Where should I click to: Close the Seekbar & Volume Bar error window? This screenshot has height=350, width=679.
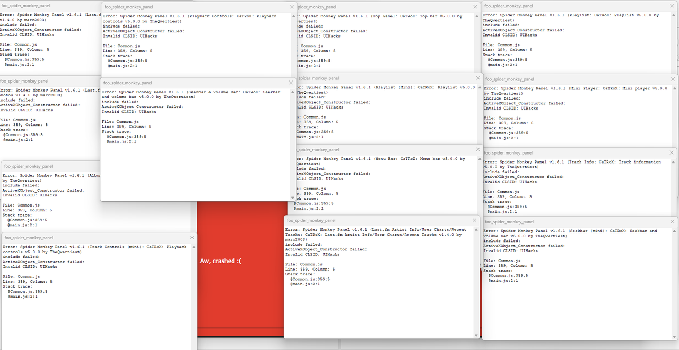click(291, 83)
